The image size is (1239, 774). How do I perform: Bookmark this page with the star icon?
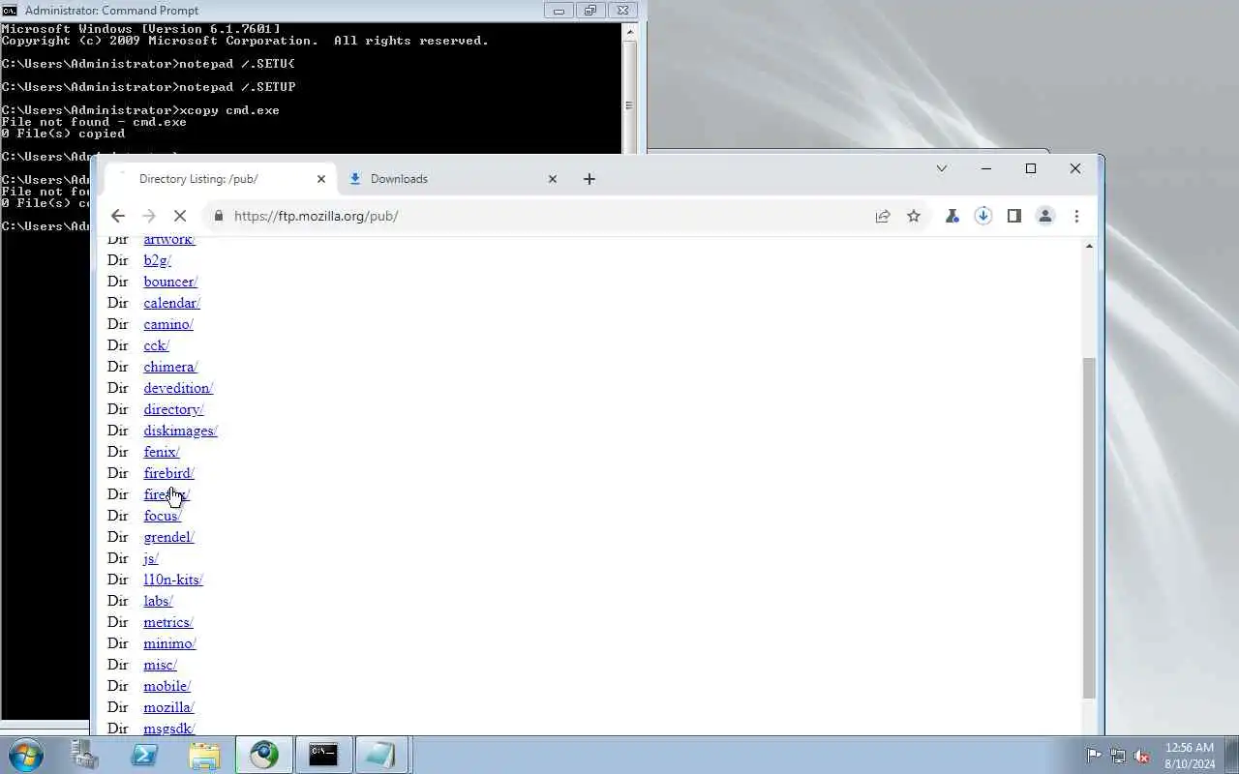914,216
